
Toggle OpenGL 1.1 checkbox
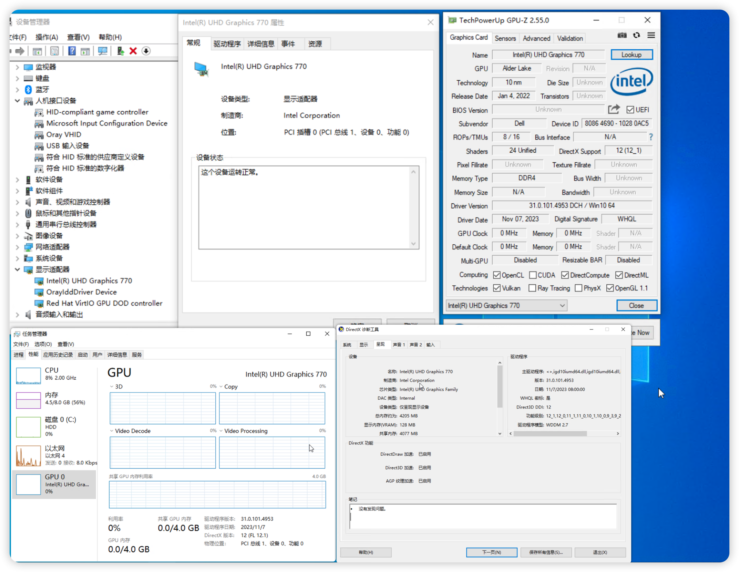[x=610, y=288]
